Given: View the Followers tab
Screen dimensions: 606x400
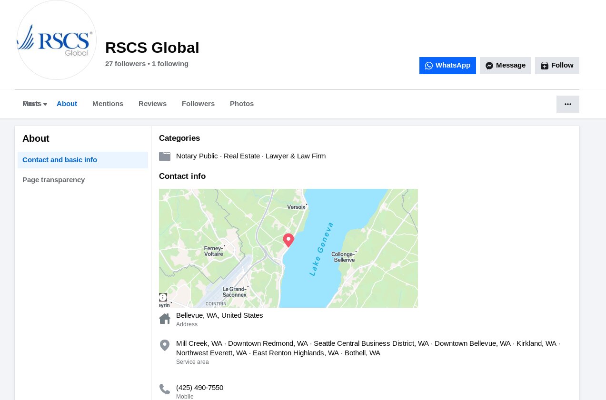Looking at the screenshot, I should pos(198,104).
